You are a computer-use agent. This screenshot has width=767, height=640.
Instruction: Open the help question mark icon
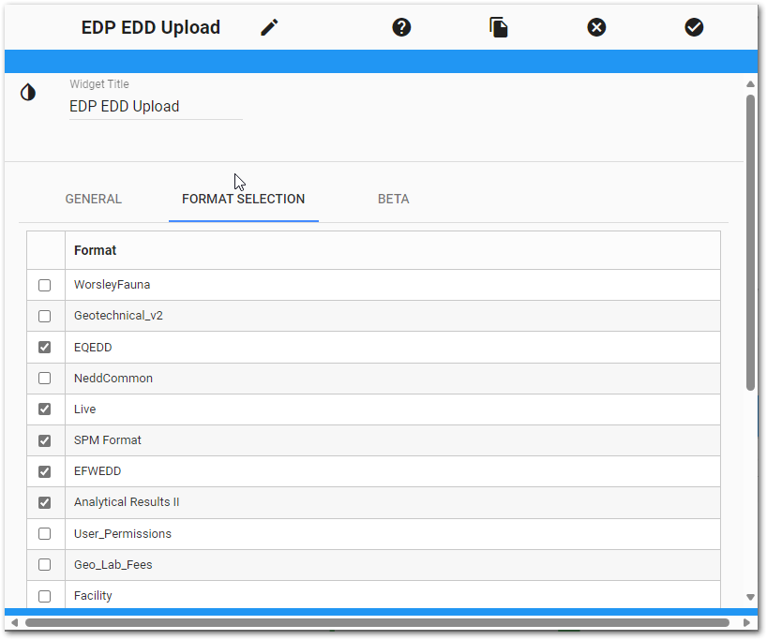(x=401, y=27)
